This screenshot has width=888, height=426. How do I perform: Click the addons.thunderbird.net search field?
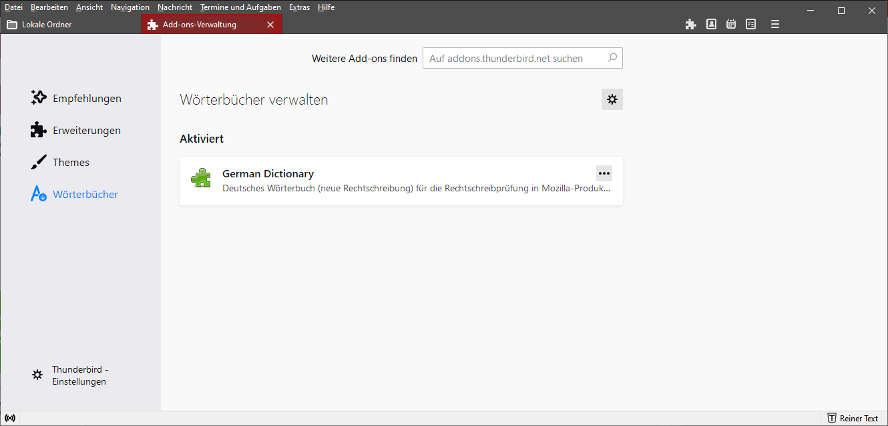pos(514,59)
